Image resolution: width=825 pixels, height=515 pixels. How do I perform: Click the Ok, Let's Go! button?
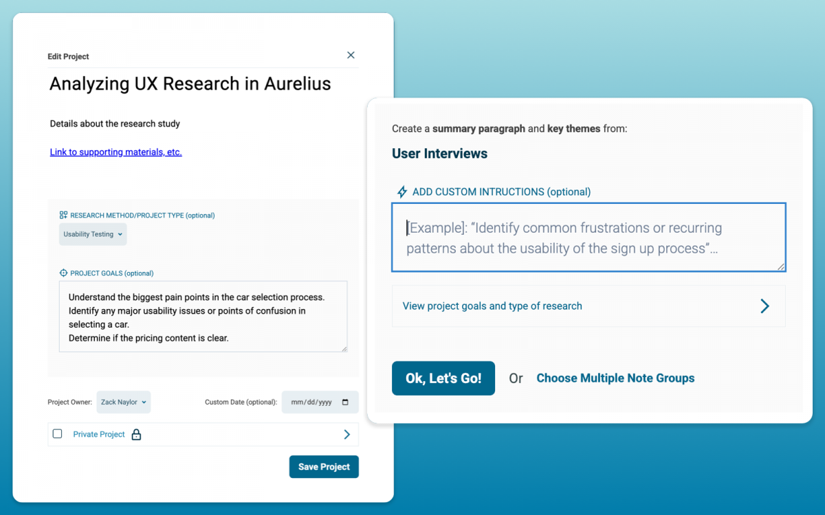[443, 378]
